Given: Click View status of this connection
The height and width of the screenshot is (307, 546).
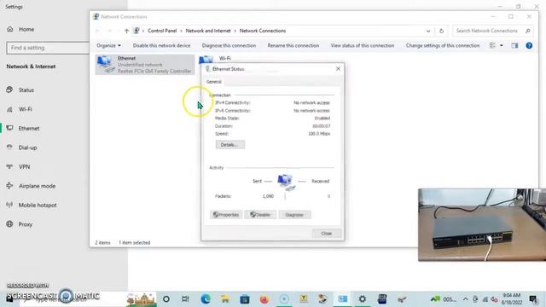Looking at the screenshot, I should 362,45.
